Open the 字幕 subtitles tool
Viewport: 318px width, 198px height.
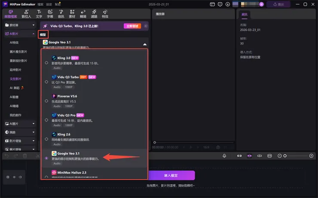[50, 14]
